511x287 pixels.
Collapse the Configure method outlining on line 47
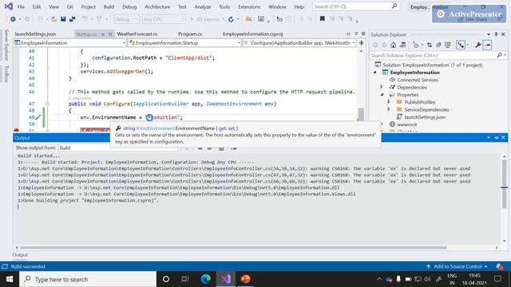pyautogui.click(x=48, y=104)
